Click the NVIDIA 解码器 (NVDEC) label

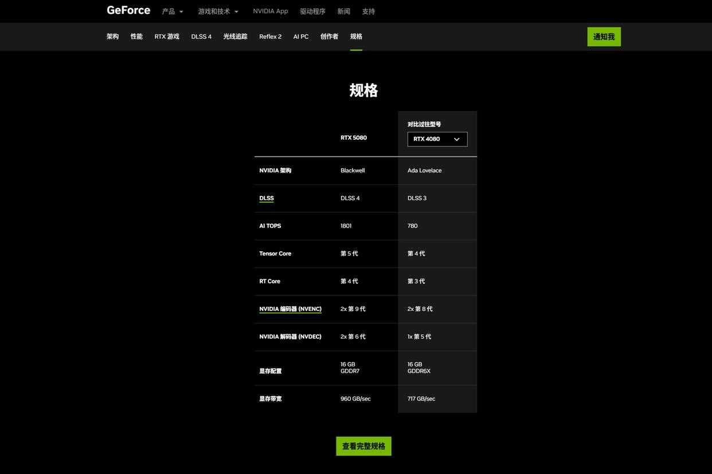(290, 337)
